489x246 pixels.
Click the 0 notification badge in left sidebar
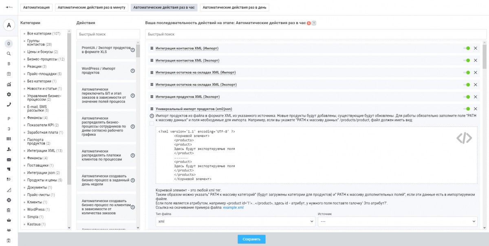click(x=9, y=44)
